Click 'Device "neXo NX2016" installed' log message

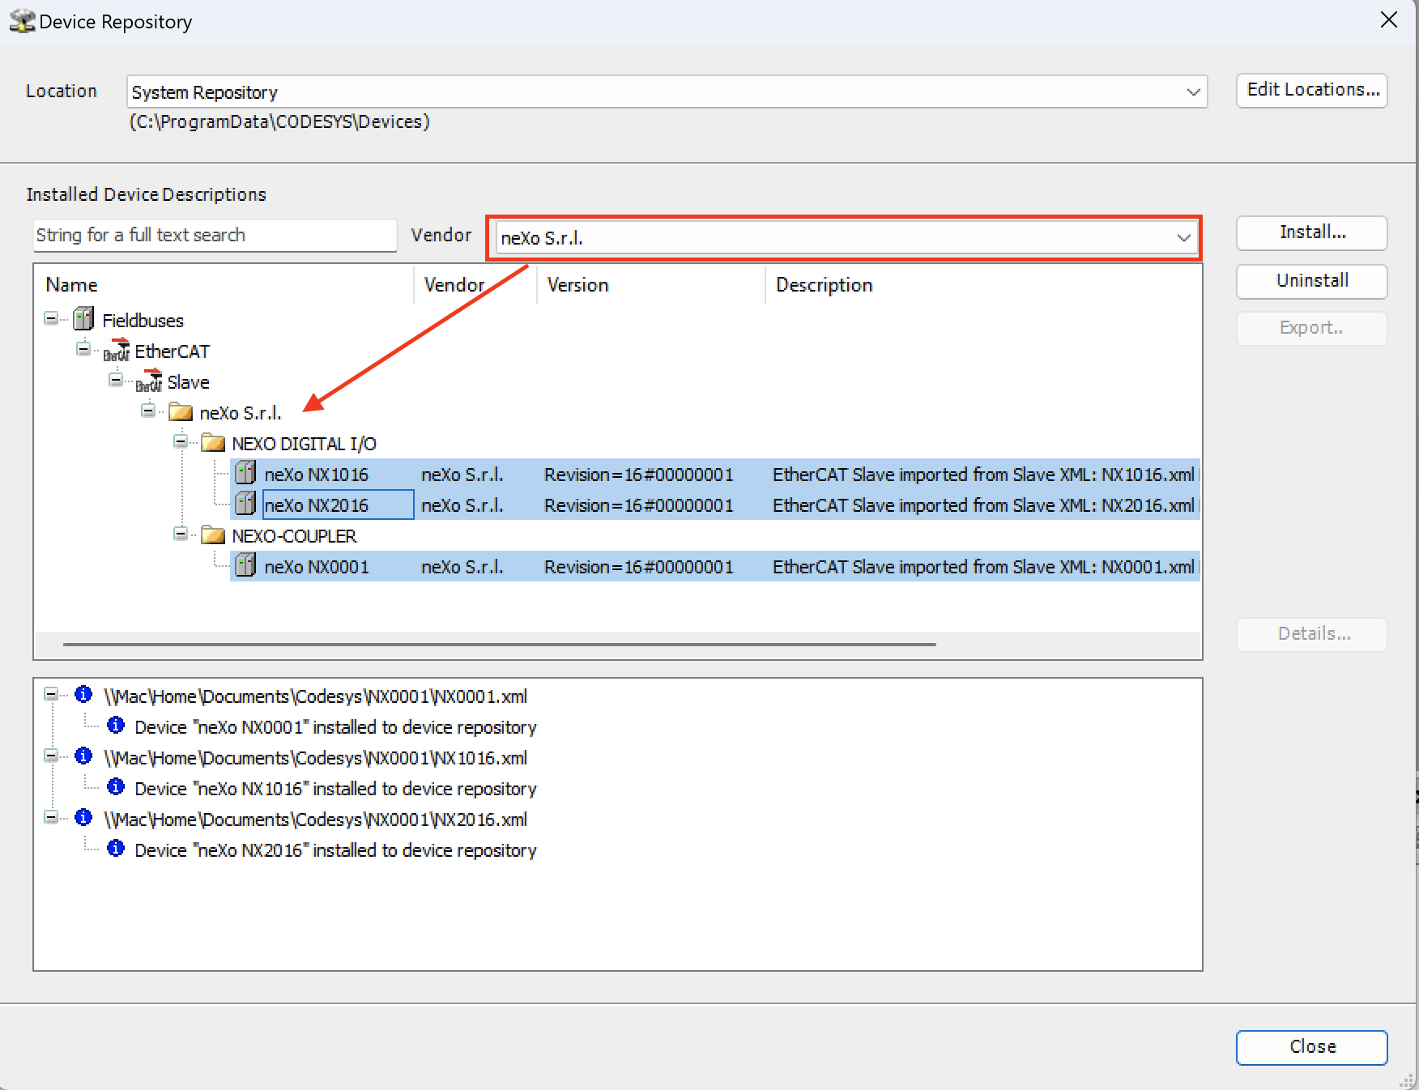pos(336,850)
